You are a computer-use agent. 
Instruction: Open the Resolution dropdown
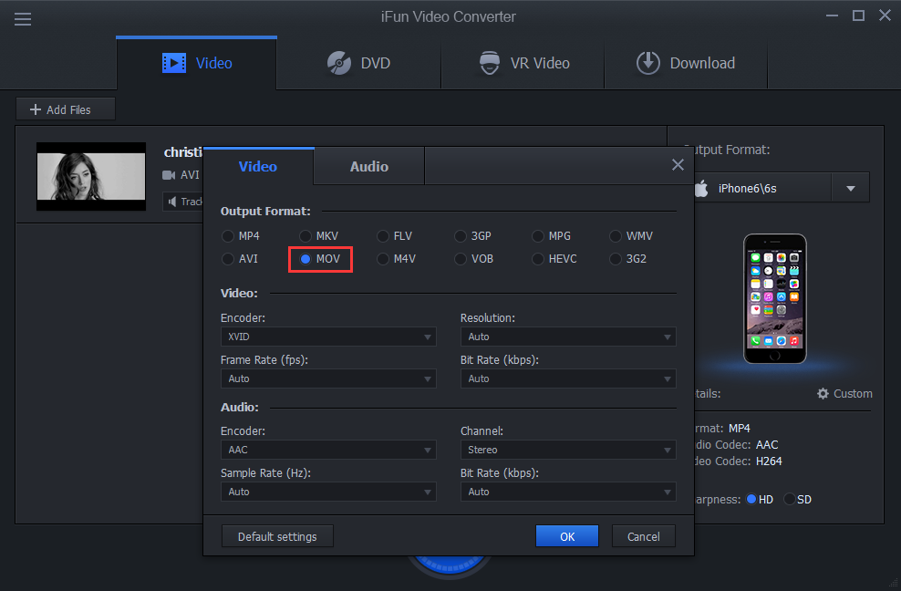tap(568, 337)
